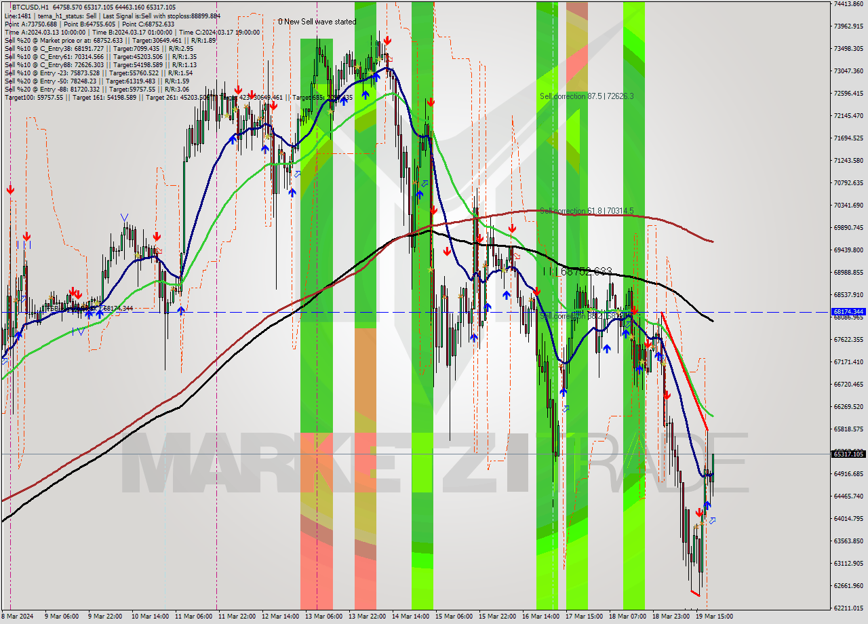The image size is (868, 624).
Task: Click the '0 New Sell wave started' label
Action: pyautogui.click(x=317, y=22)
